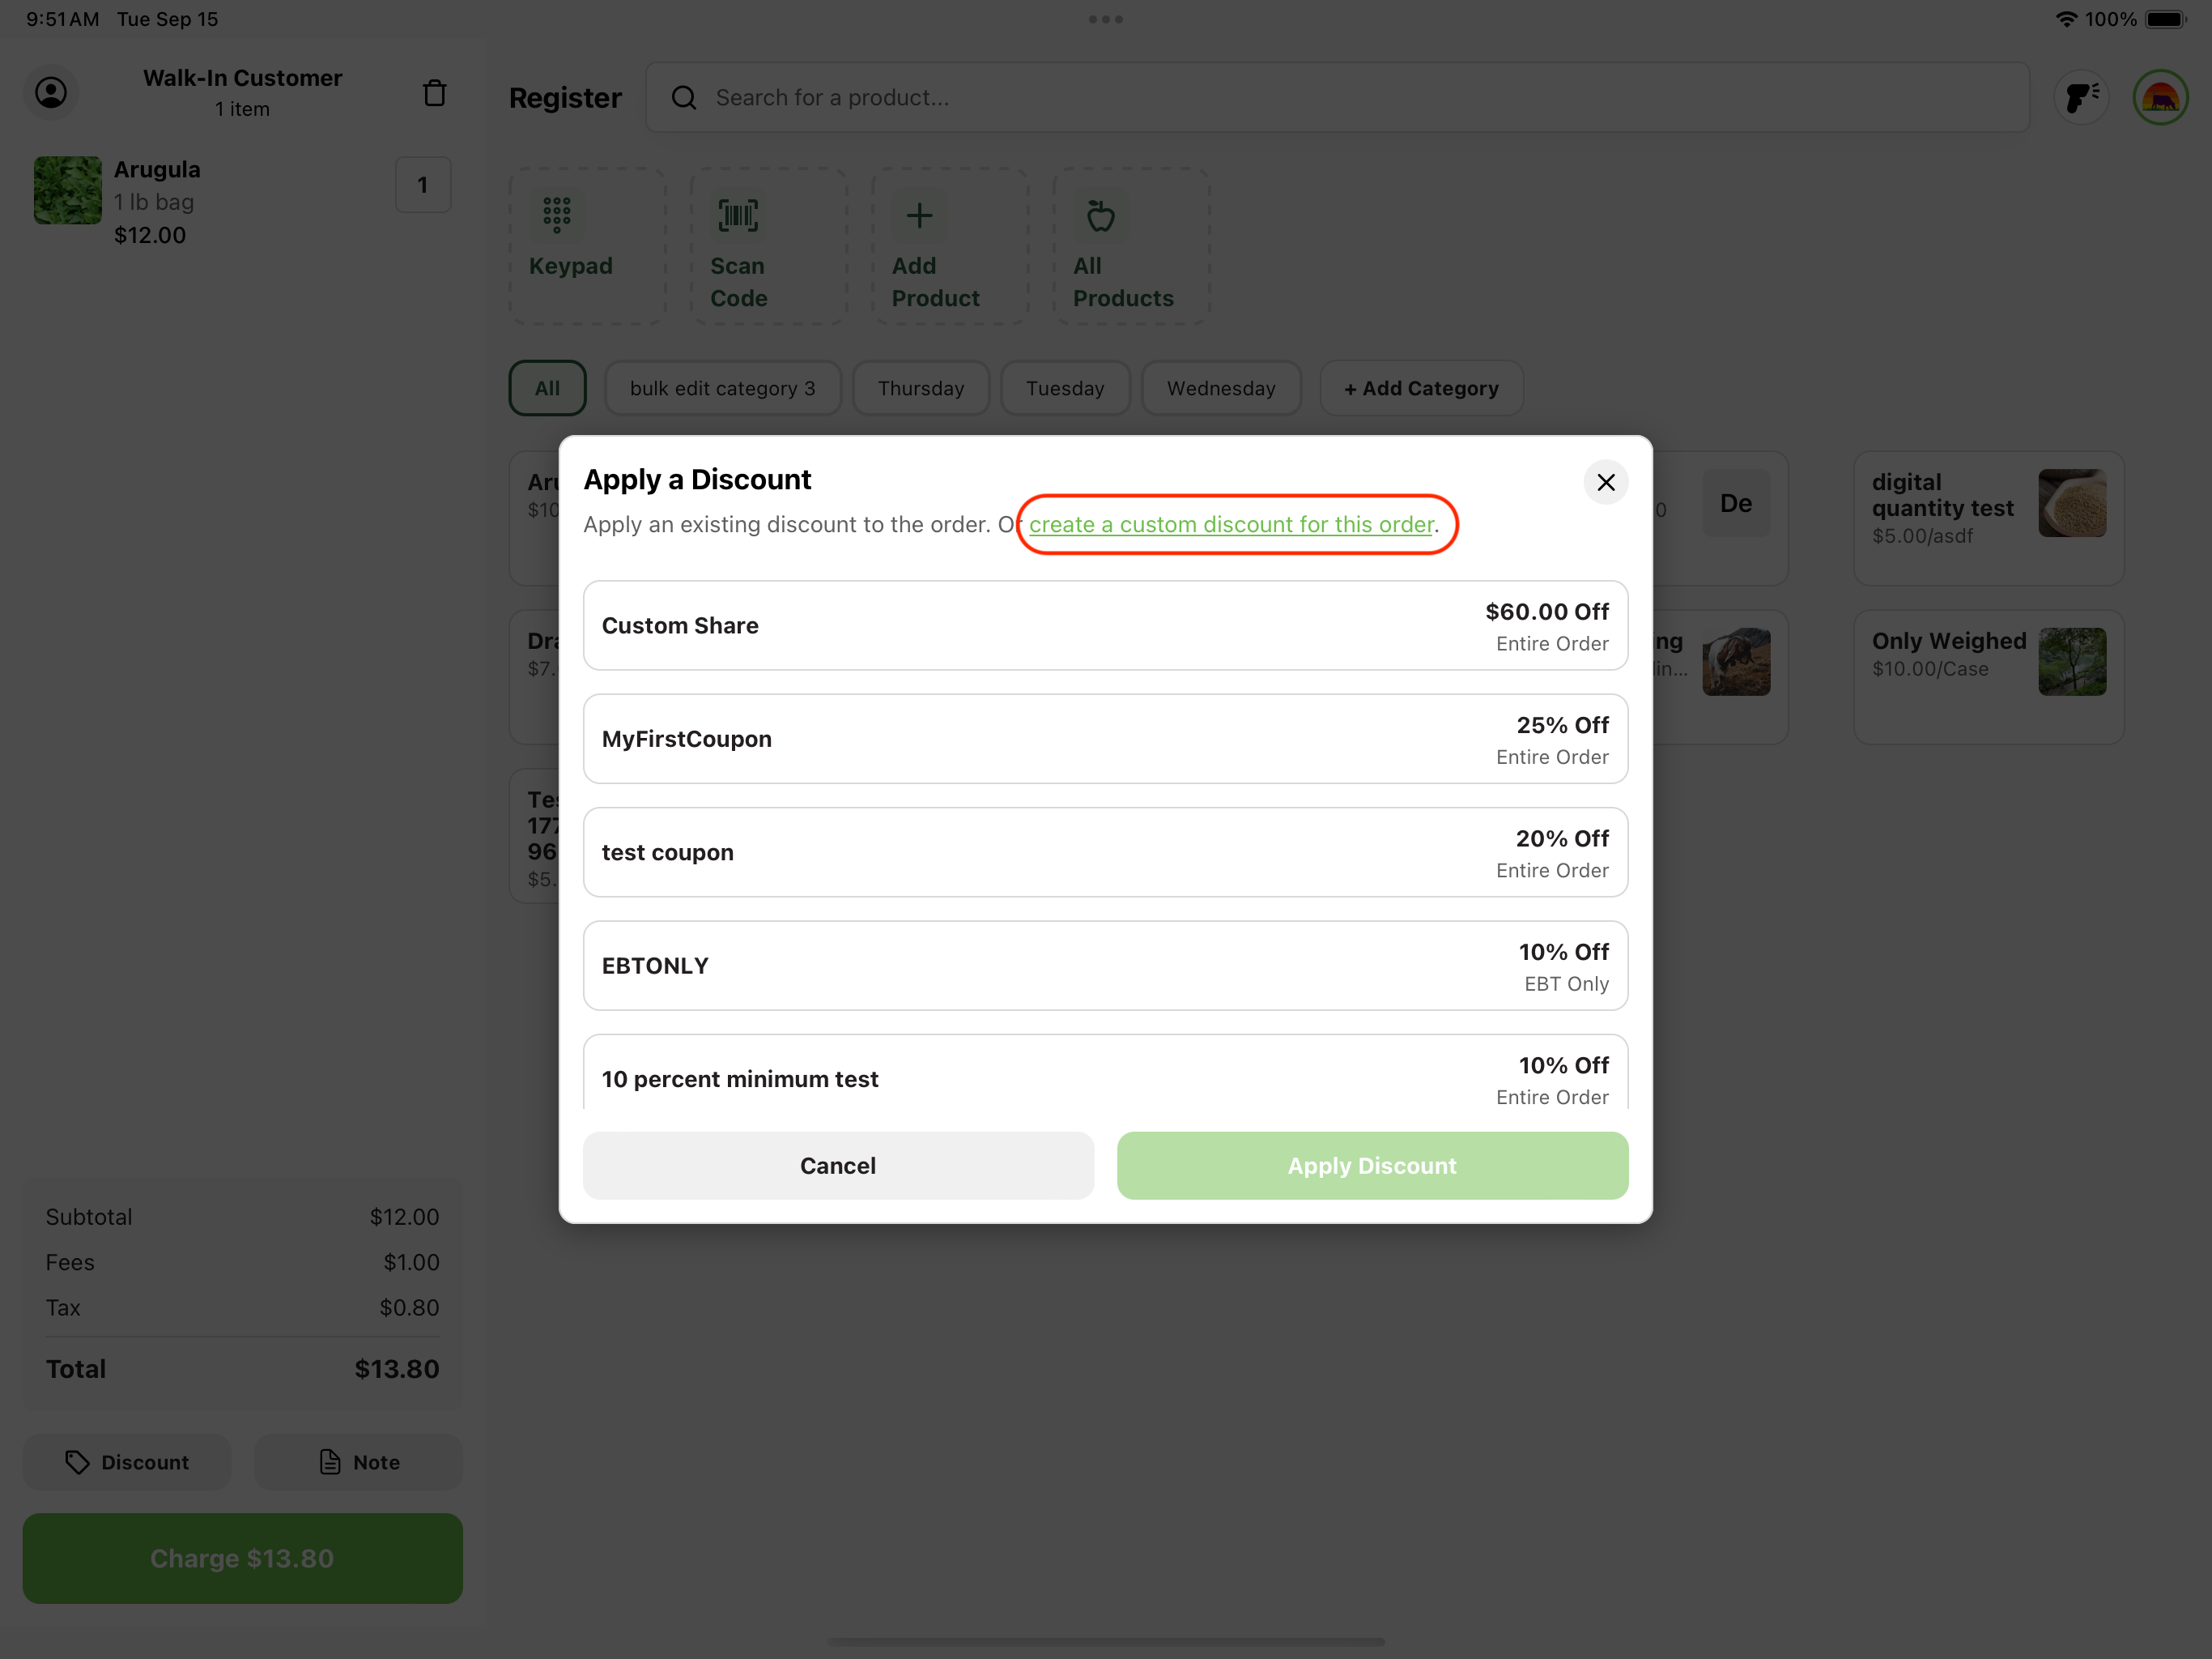
Task: Open the Scan Code tile
Action: point(768,246)
